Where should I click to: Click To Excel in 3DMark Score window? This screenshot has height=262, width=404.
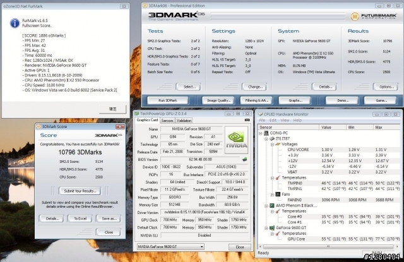point(80,218)
